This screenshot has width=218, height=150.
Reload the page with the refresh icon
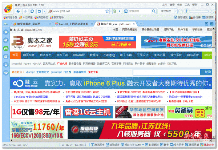pyautogui.click(x=32, y=11)
